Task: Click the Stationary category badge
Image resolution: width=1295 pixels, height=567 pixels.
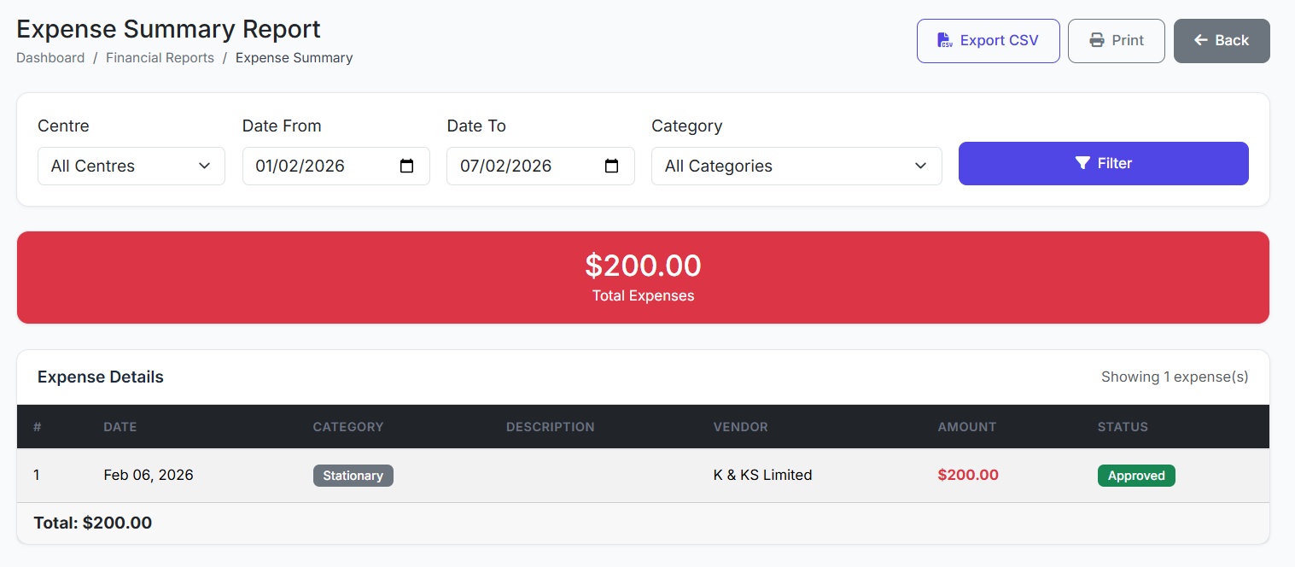Action: 353,476
